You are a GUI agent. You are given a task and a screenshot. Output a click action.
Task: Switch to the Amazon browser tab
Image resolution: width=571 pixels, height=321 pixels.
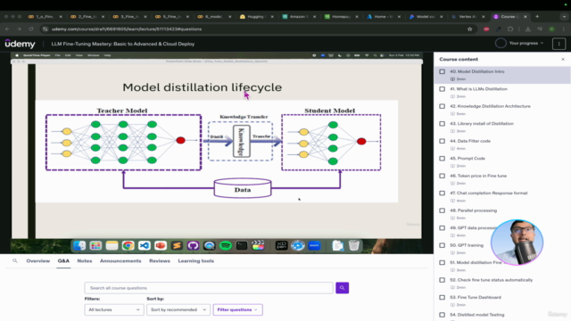click(299, 16)
